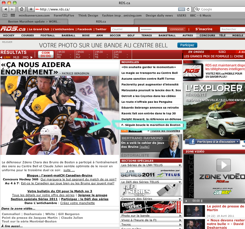Screen dimensions: 245x229
Task: Reload the page with the refresh icon
Action: 188,9
